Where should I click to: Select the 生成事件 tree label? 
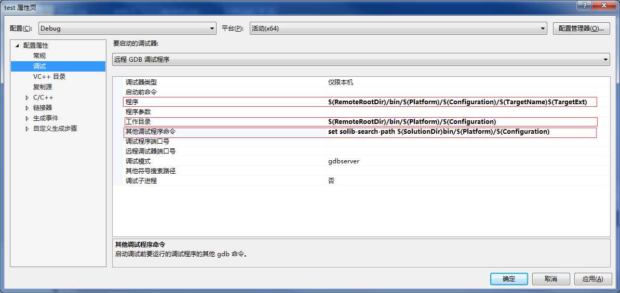point(46,118)
